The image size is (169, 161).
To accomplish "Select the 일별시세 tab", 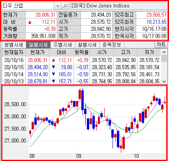I will tap(38, 45).
